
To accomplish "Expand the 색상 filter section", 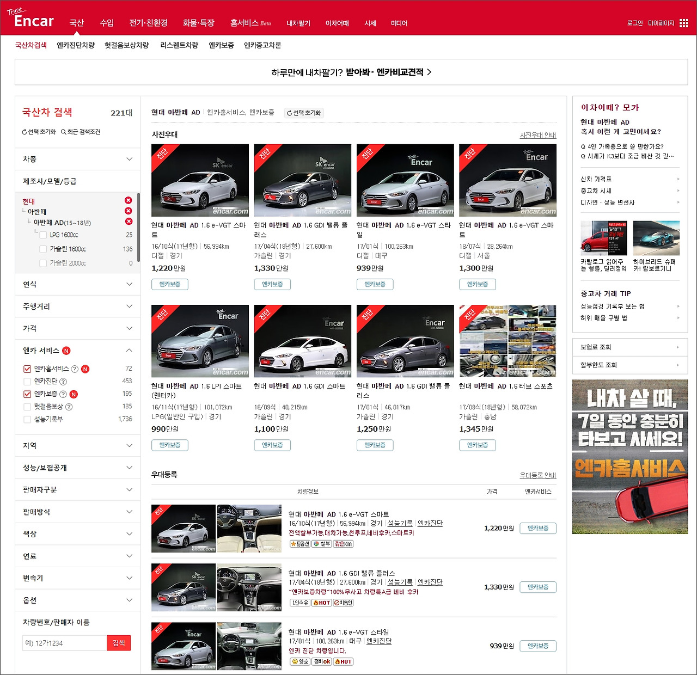I will [77, 534].
